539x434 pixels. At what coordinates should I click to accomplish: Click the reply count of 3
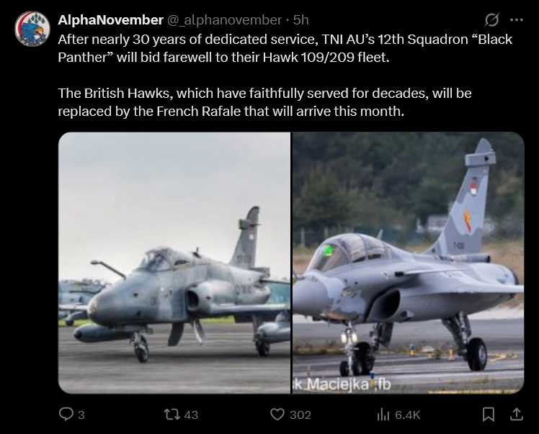pos(81,415)
